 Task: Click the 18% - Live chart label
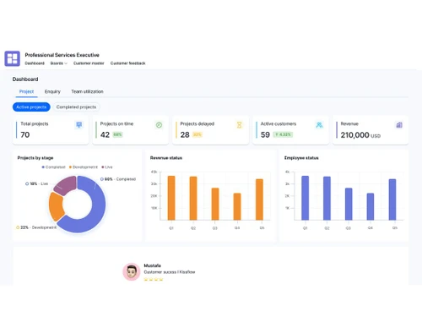point(37,183)
